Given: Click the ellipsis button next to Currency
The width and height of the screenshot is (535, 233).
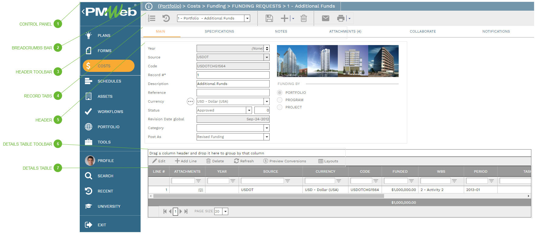Looking at the screenshot, I should click(x=190, y=101).
